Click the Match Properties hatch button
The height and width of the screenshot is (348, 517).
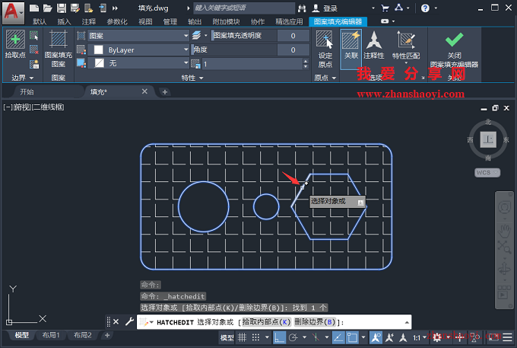click(x=406, y=46)
